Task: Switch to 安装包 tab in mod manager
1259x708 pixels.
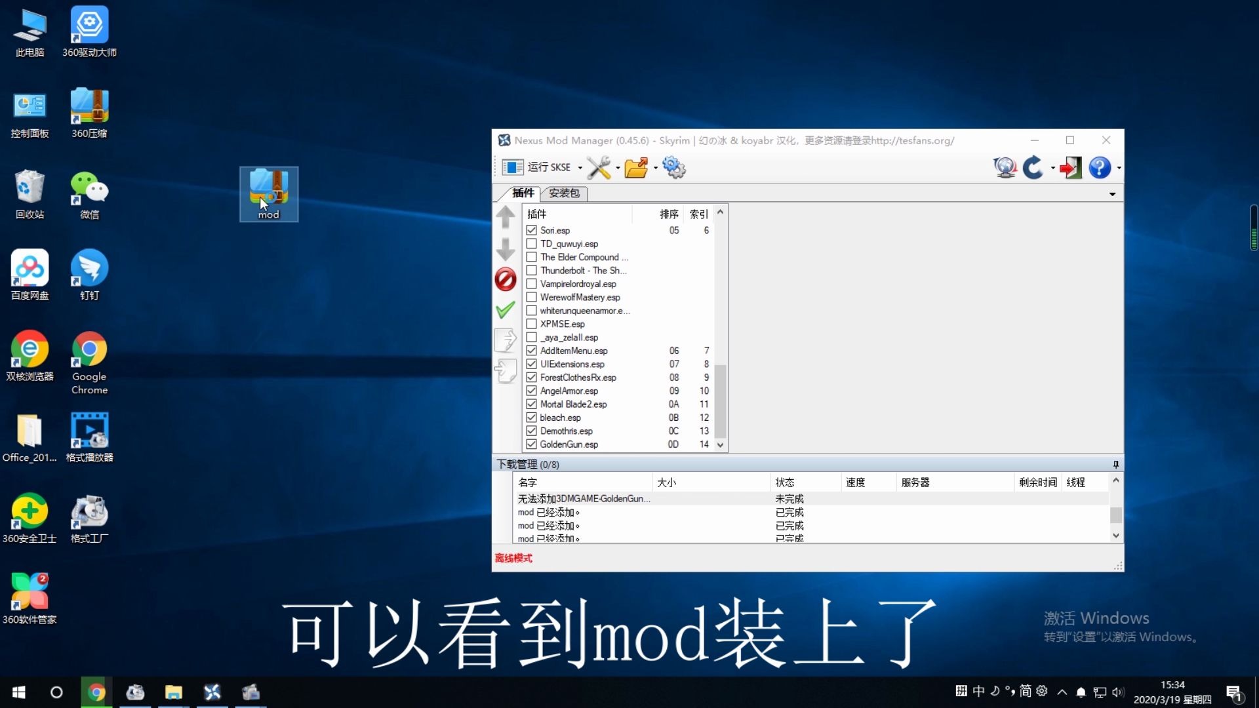Action: (563, 193)
